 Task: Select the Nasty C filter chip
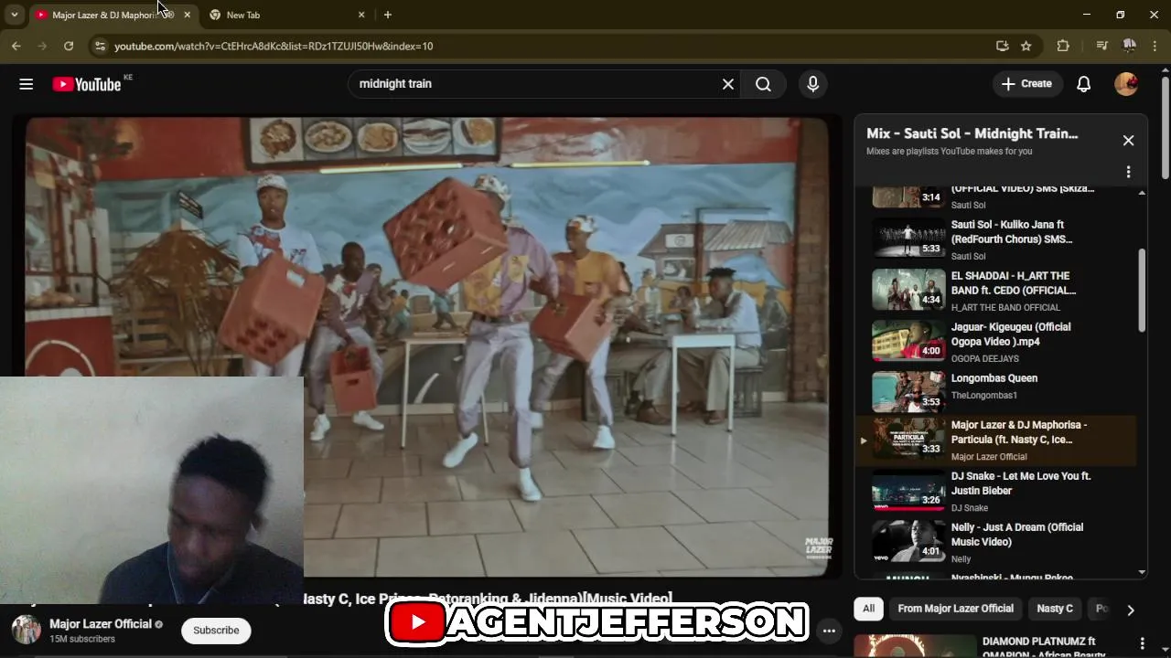click(x=1055, y=609)
